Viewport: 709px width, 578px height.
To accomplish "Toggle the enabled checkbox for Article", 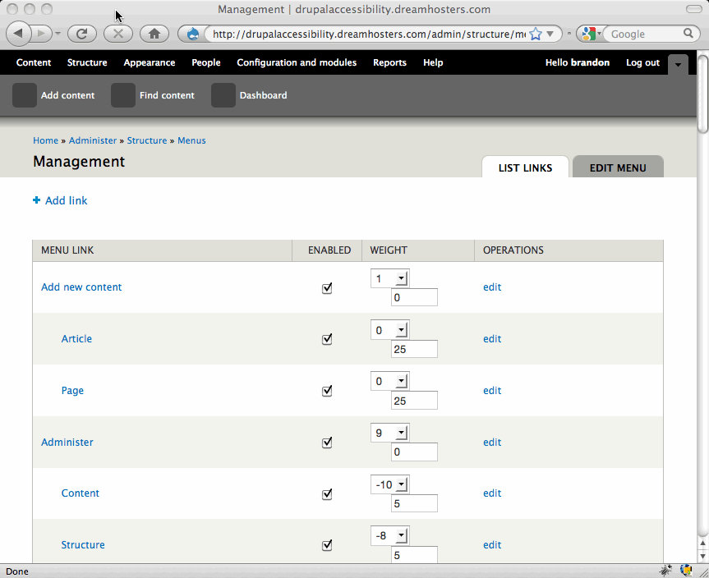I will (x=327, y=339).
